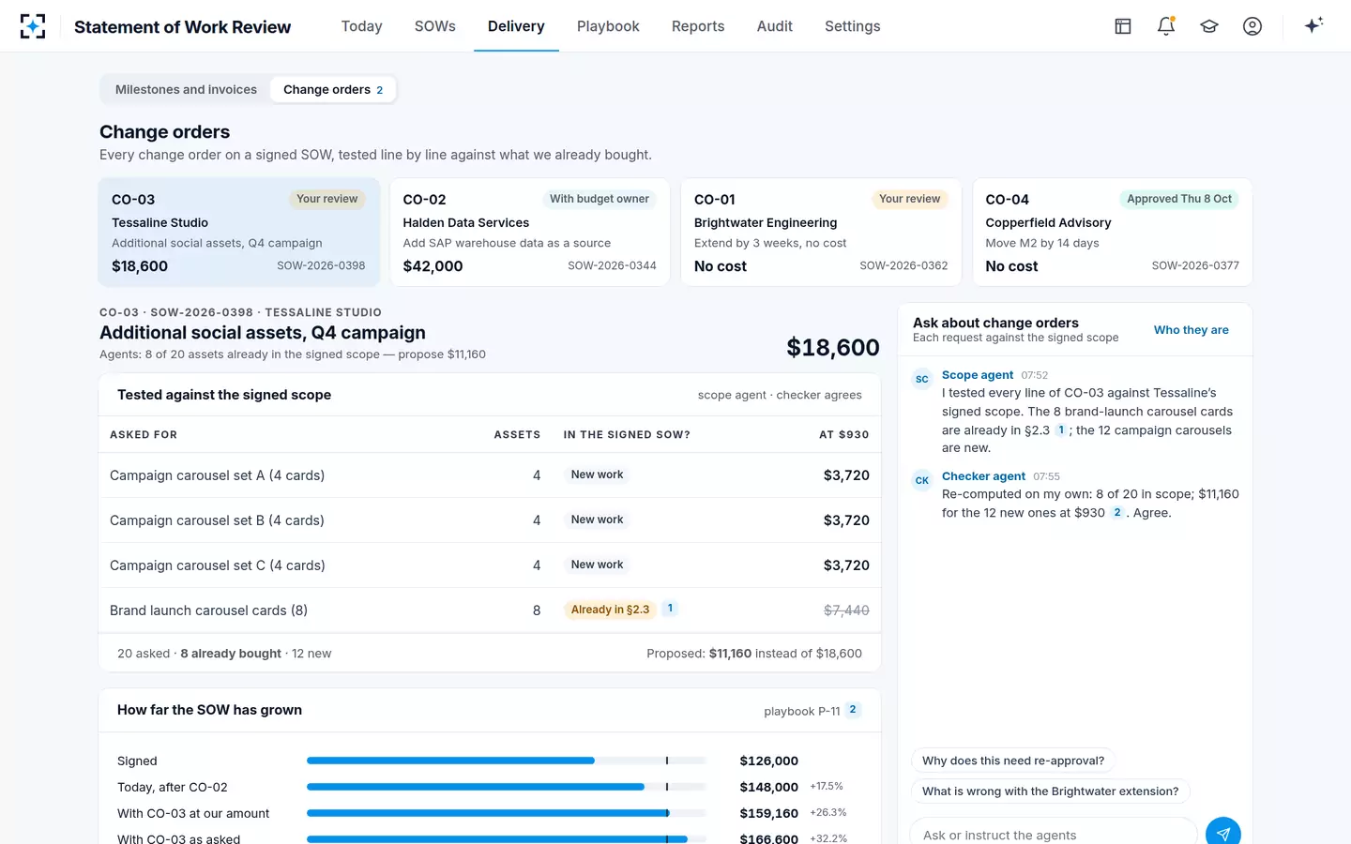1351x844 pixels.
Task: Ask Why does this need re-approval?
Action: click(1013, 761)
